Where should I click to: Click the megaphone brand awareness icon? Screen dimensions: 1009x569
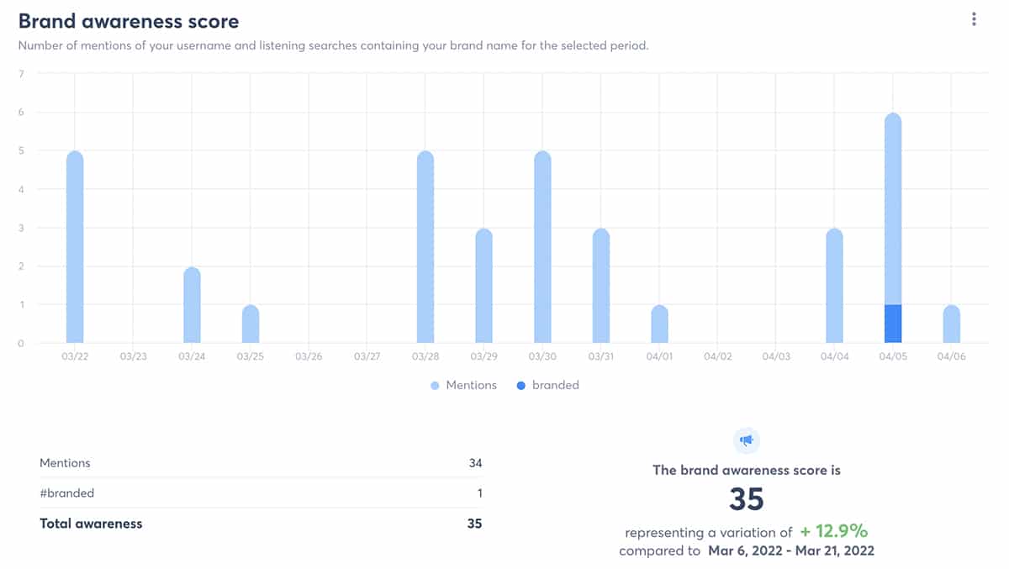[x=746, y=440]
